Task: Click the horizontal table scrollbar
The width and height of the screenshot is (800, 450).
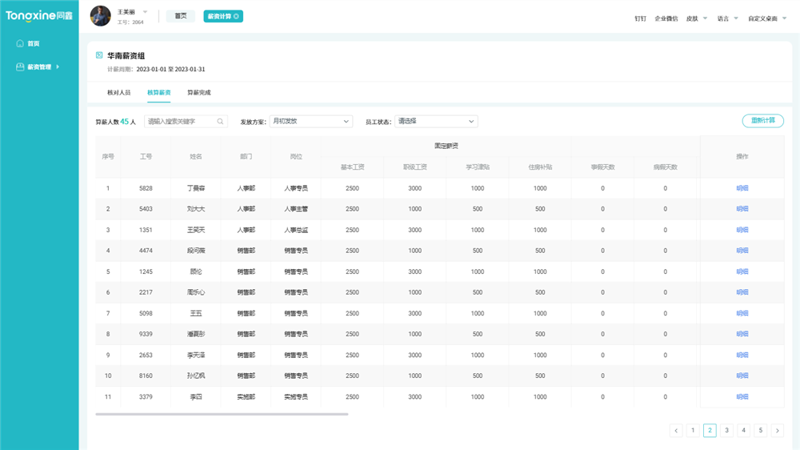Action: click(222, 414)
